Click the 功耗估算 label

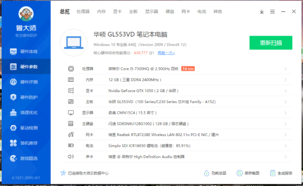click(219, 173)
